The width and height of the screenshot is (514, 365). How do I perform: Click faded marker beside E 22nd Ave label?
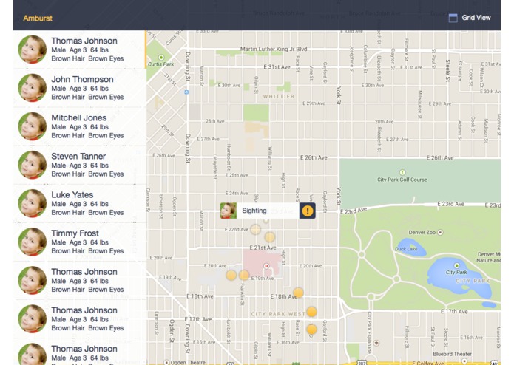[256, 230]
